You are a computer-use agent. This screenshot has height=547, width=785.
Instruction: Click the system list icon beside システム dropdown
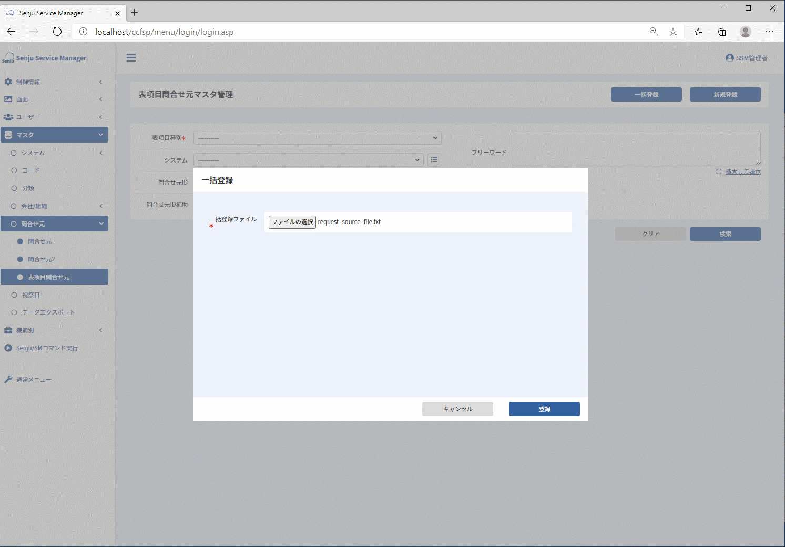coord(434,160)
